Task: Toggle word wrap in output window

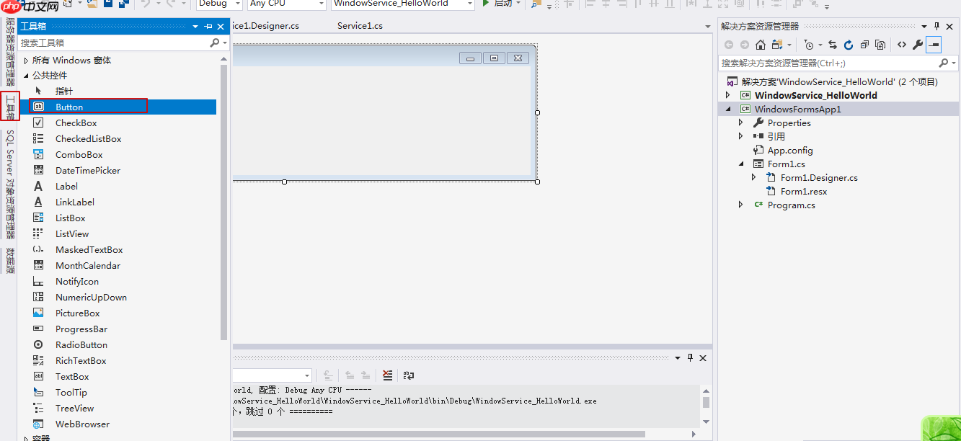Action: [409, 375]
